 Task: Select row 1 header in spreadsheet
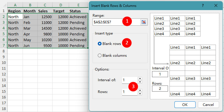(x=3, y=11)
